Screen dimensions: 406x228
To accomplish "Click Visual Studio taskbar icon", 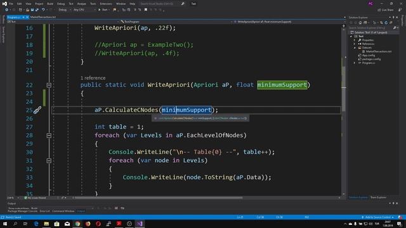I will [x=140, y=224].
